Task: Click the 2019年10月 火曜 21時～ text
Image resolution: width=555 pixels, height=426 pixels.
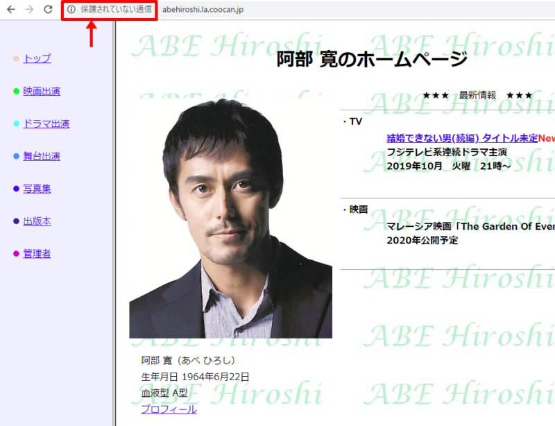Action: 448,166
